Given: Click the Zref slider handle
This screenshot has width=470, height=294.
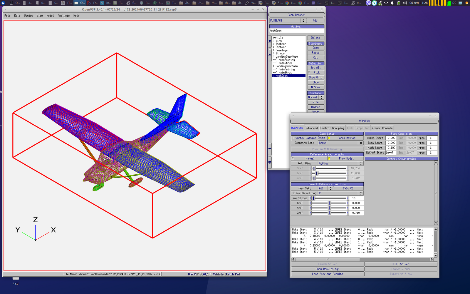Looking at the screenshot, I should point(329,213).
